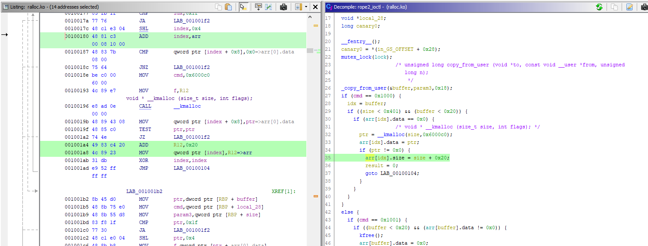Image resolution: width=648 pixels, height=246 pixels.
Task: Open the Listing field editor icon
Action: click(x=259, y=7)
